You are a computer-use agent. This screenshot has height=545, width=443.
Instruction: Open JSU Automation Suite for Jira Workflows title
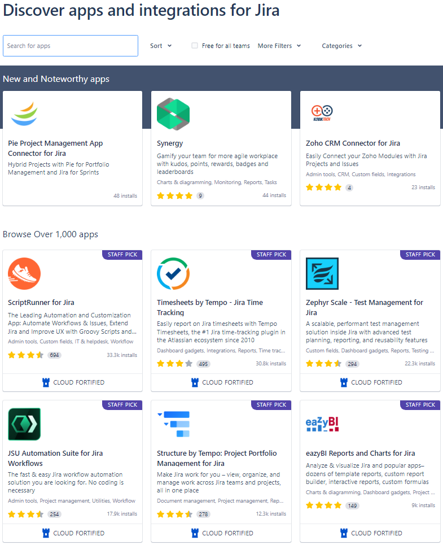55,458
